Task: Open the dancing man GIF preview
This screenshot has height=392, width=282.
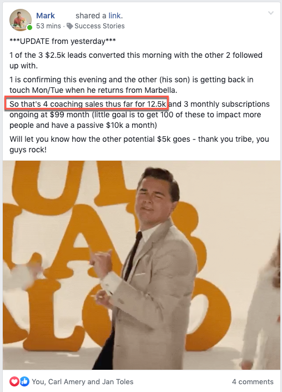Action: [142, 265]
